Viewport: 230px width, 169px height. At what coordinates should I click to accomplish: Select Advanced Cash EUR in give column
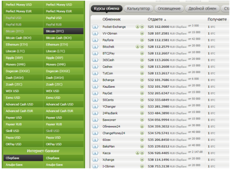(x=23, y=111)
